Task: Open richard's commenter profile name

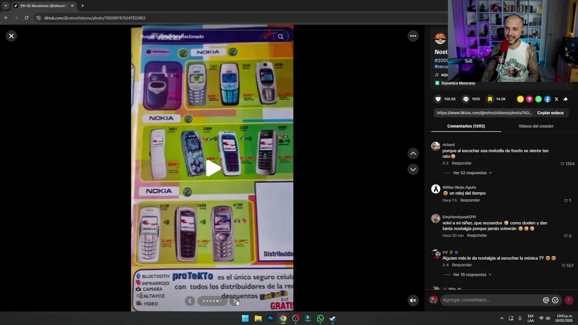Action: (x=448, y=145)
